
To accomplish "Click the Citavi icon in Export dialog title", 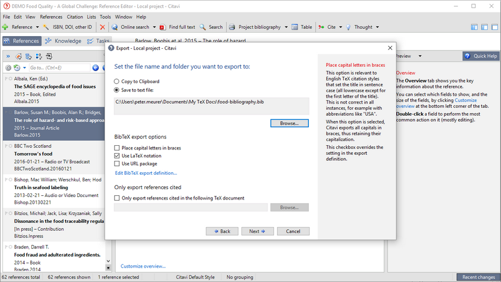I will 111,48.
